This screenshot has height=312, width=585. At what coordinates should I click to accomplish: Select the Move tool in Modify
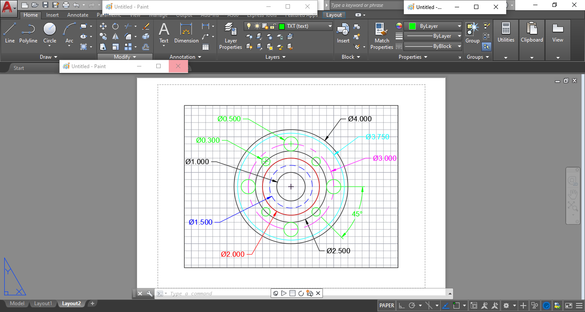(103, 26)
